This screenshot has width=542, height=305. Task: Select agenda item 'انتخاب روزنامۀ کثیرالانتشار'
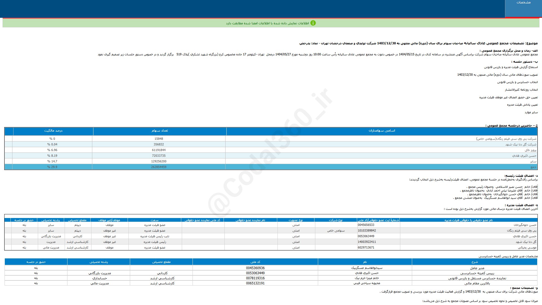pyautogui.click(x=521, y=90)
